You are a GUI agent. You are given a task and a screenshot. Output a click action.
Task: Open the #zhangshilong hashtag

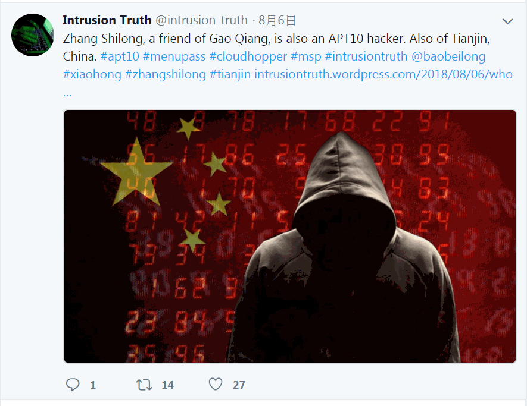pos(166,74)
